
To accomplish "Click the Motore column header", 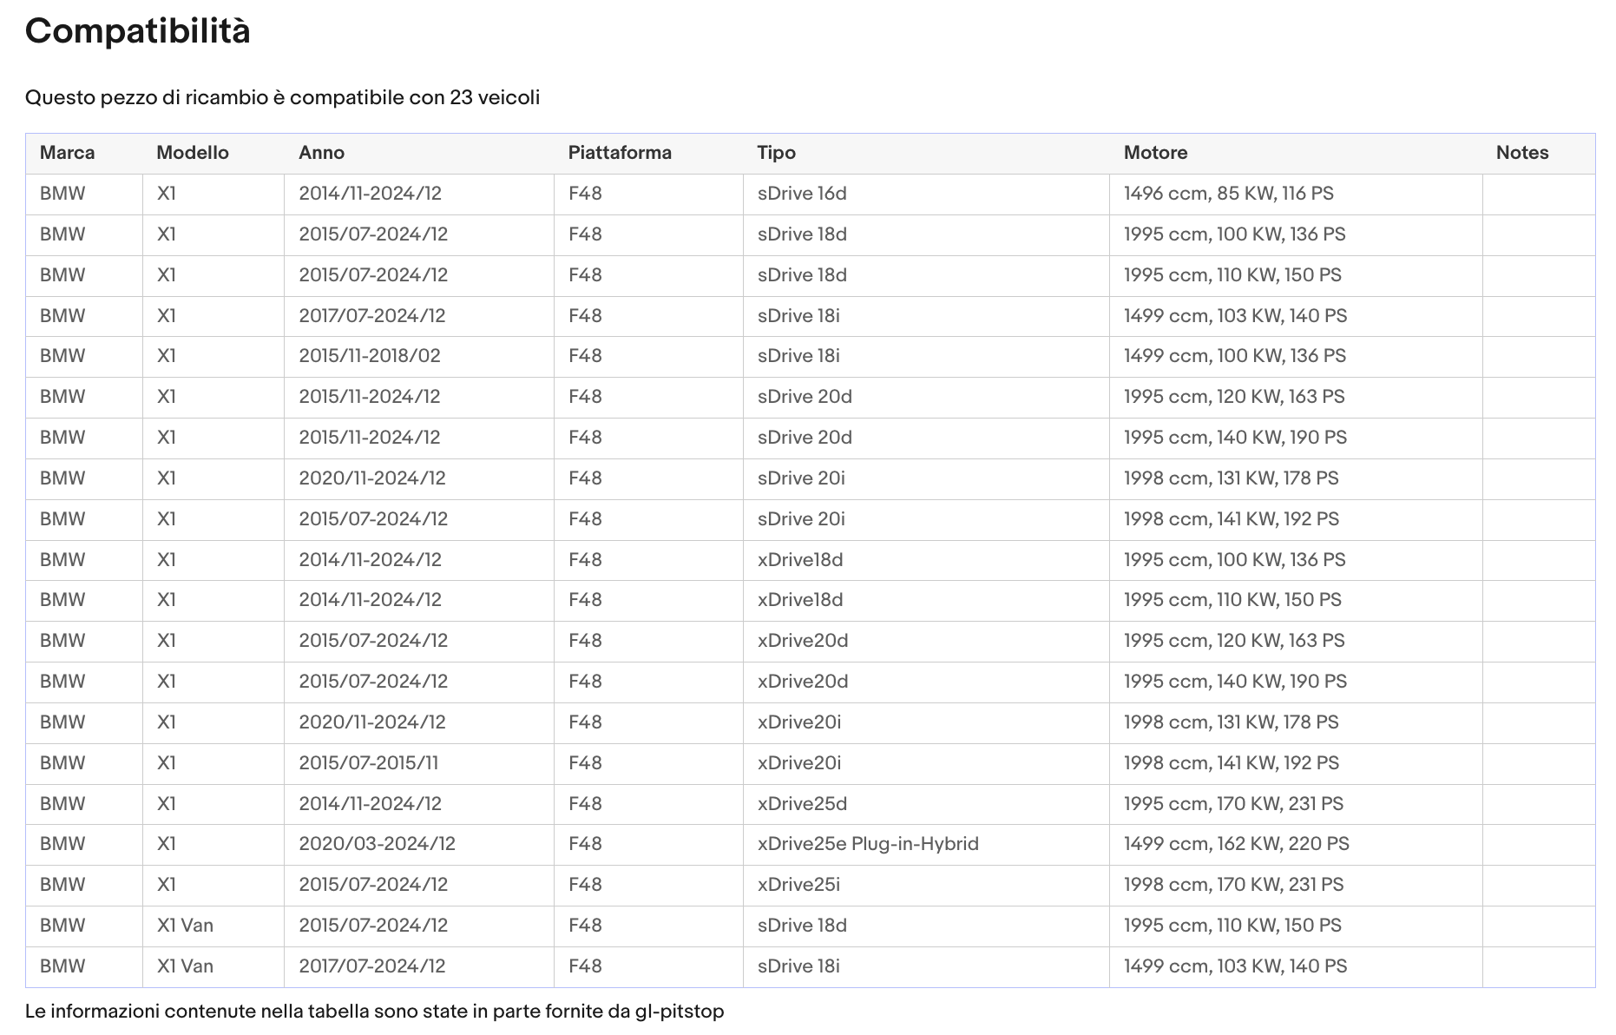I will [1155, 153].
